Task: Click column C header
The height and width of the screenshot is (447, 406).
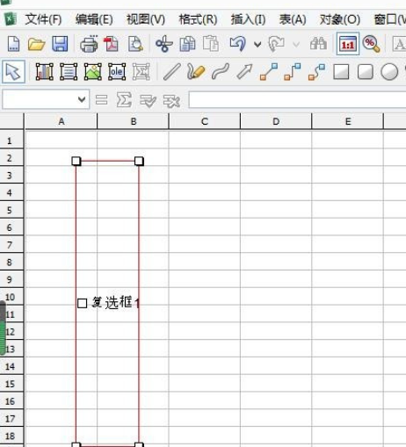Action: [205, 121]
